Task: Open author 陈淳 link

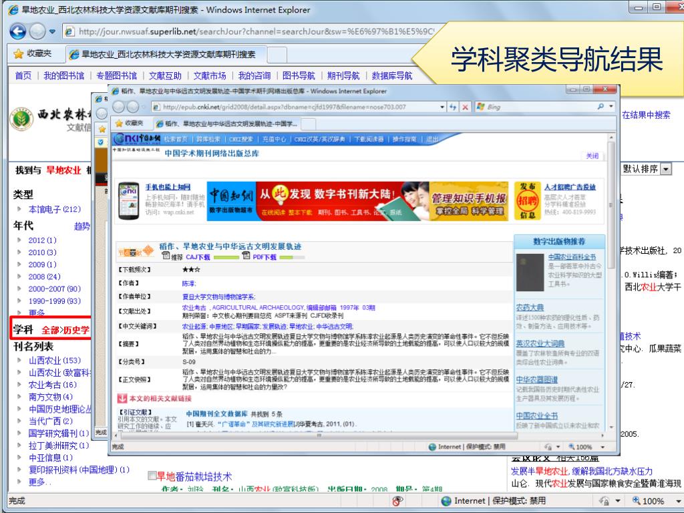Action: point(188,283)
